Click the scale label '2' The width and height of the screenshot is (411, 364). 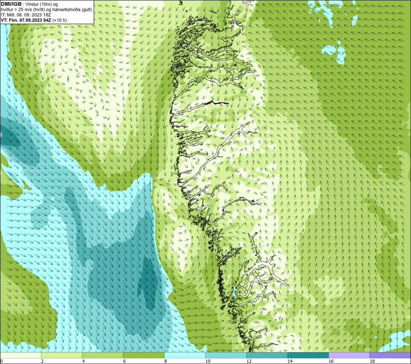pyautogui.click(x=42, y=361)
